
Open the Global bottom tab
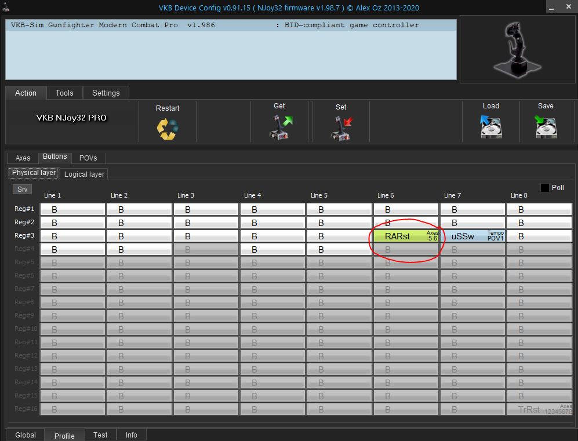[26, 435]
